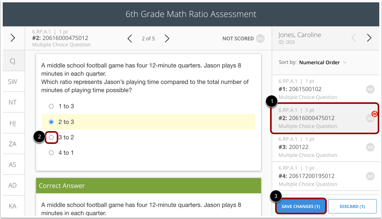The width and height of the screenshot is (382, 219).
Task: Go to next student arrow
Action: (x=369, y=38)
